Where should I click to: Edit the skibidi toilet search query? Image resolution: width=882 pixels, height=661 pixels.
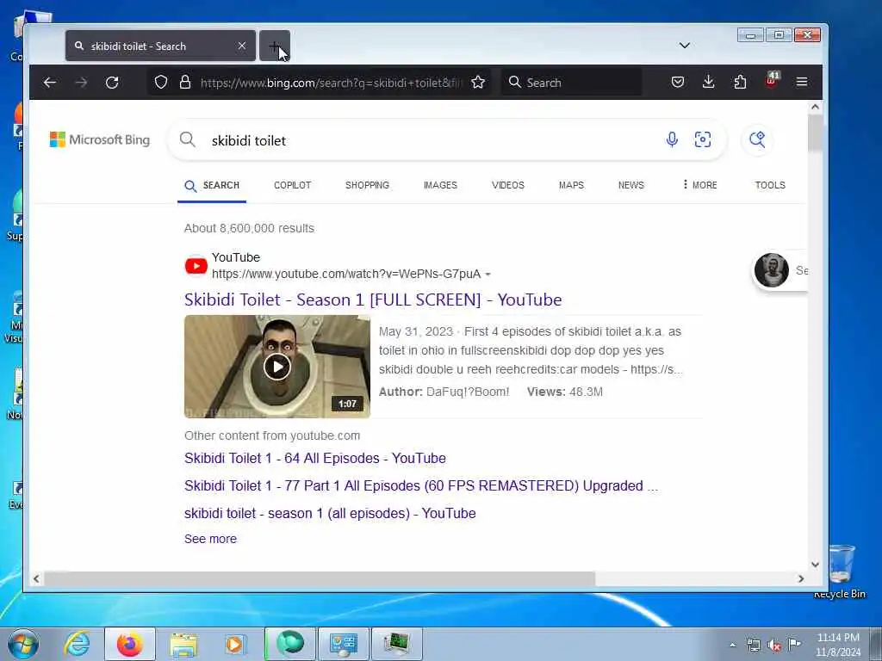[x=249, y=140]
